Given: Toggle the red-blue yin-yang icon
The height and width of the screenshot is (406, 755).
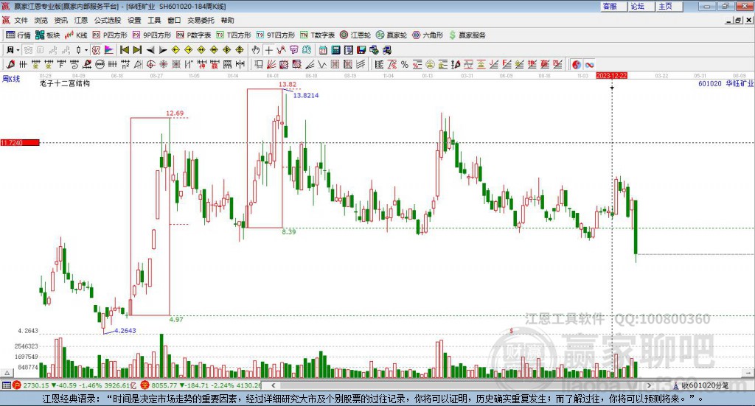Looking at the screenshot, I should (577, 64).
